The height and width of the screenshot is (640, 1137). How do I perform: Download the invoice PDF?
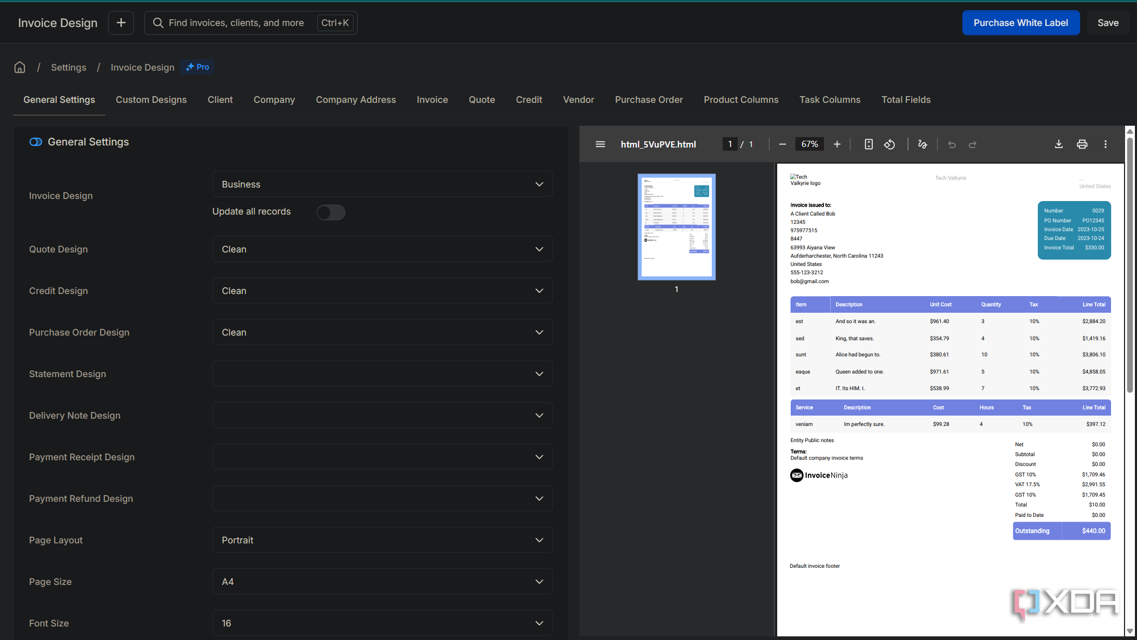(x=1059, y=144)
